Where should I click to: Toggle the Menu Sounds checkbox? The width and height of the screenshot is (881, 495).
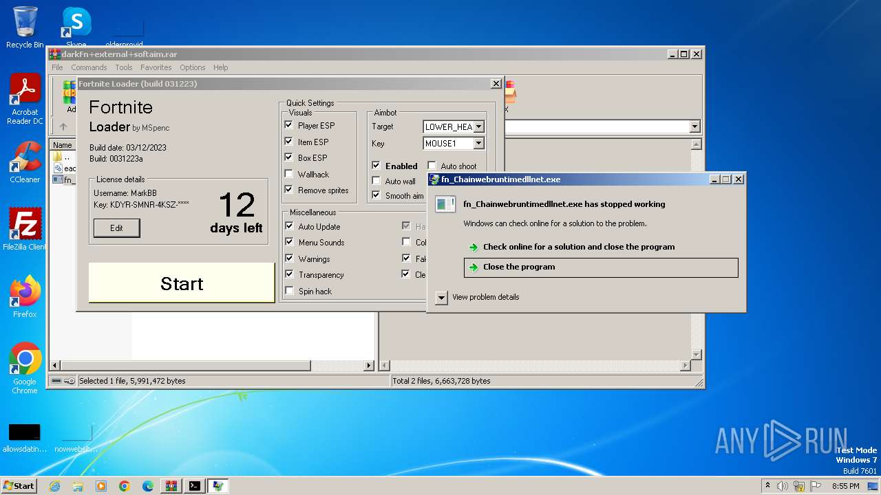pyautogui.click(x=289, y=242)
